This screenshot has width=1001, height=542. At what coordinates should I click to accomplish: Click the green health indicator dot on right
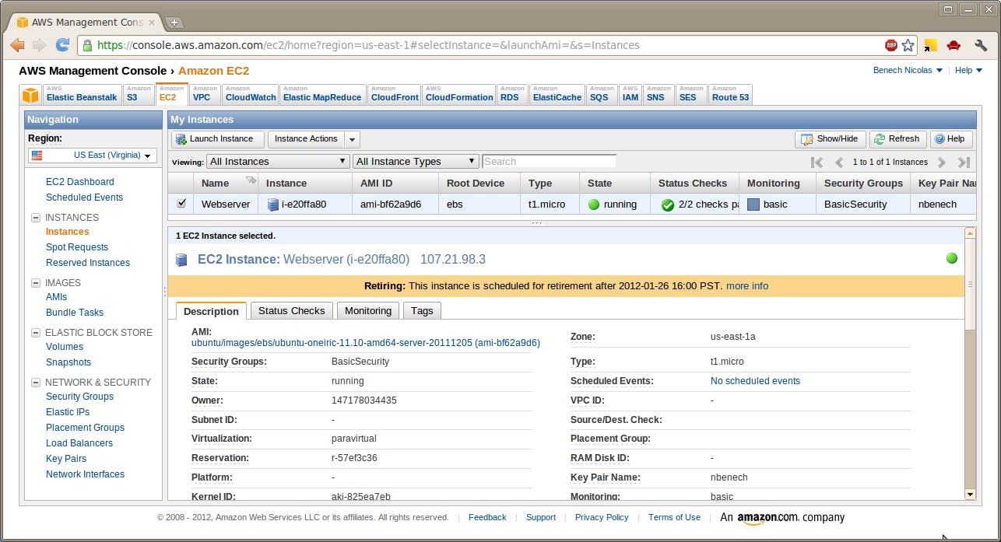coord(951,258)
